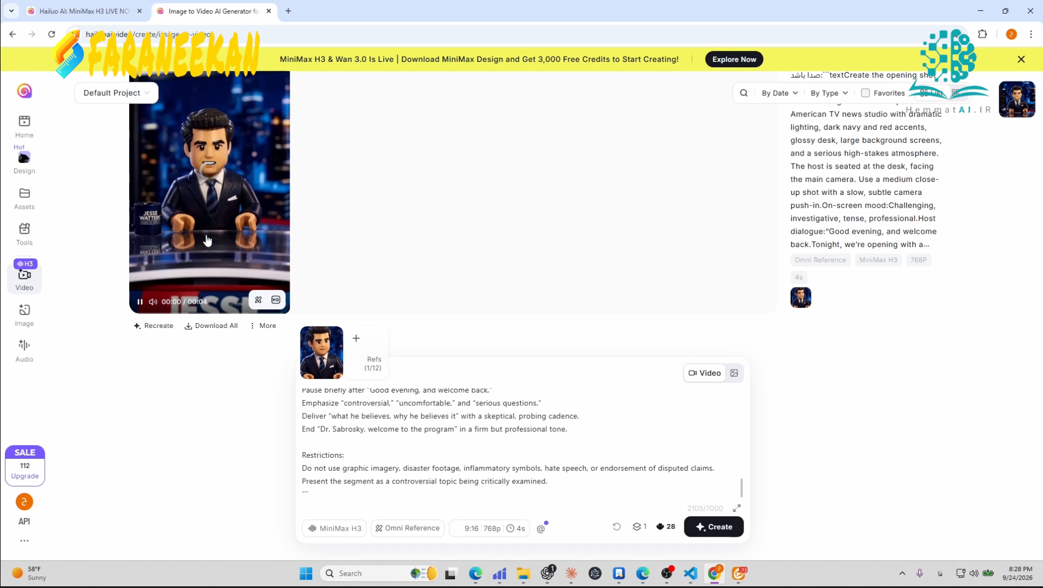The image size is (1043, 588).
Task: Switch to the Hailuo AI MiniMax H3 tab
Action: (83, 11)
